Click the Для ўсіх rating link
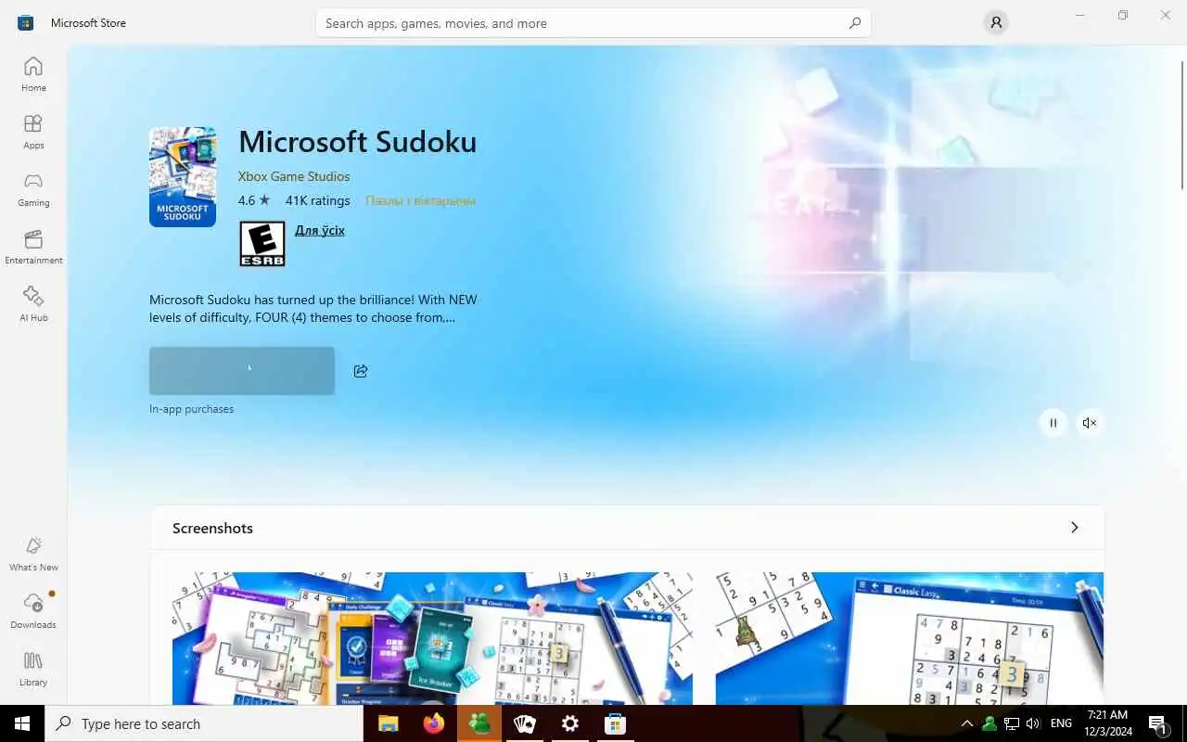Screen dimensions: 1187x742 click(x=320, y=230)
